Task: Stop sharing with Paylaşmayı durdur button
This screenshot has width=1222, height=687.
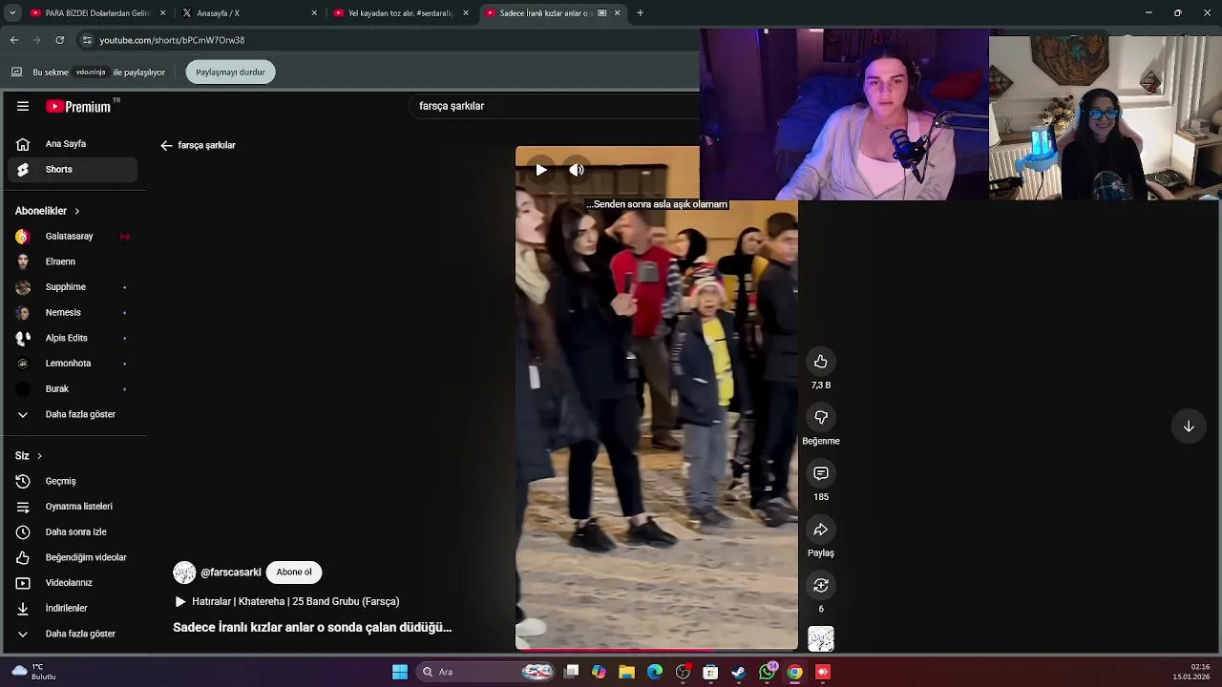Action: pos(230,73)
